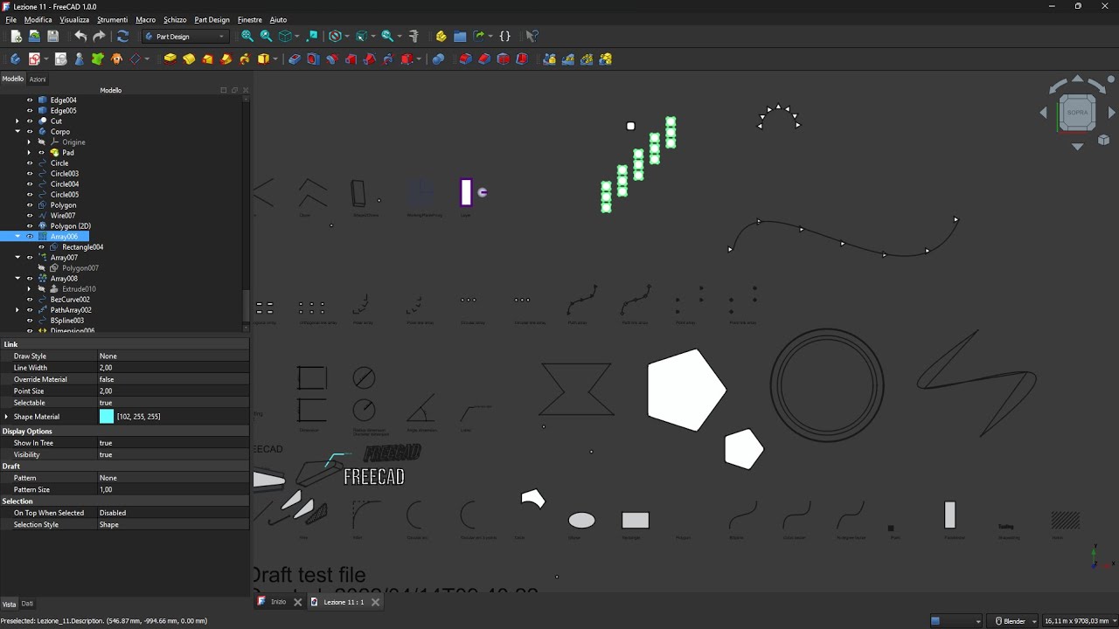
Task: Click the SOPRA face of navigation cube
Action: tap(1077, 112)
